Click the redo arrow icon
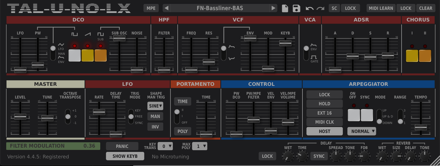This screenshot has height=166, width=440. (x=320, y=8)
